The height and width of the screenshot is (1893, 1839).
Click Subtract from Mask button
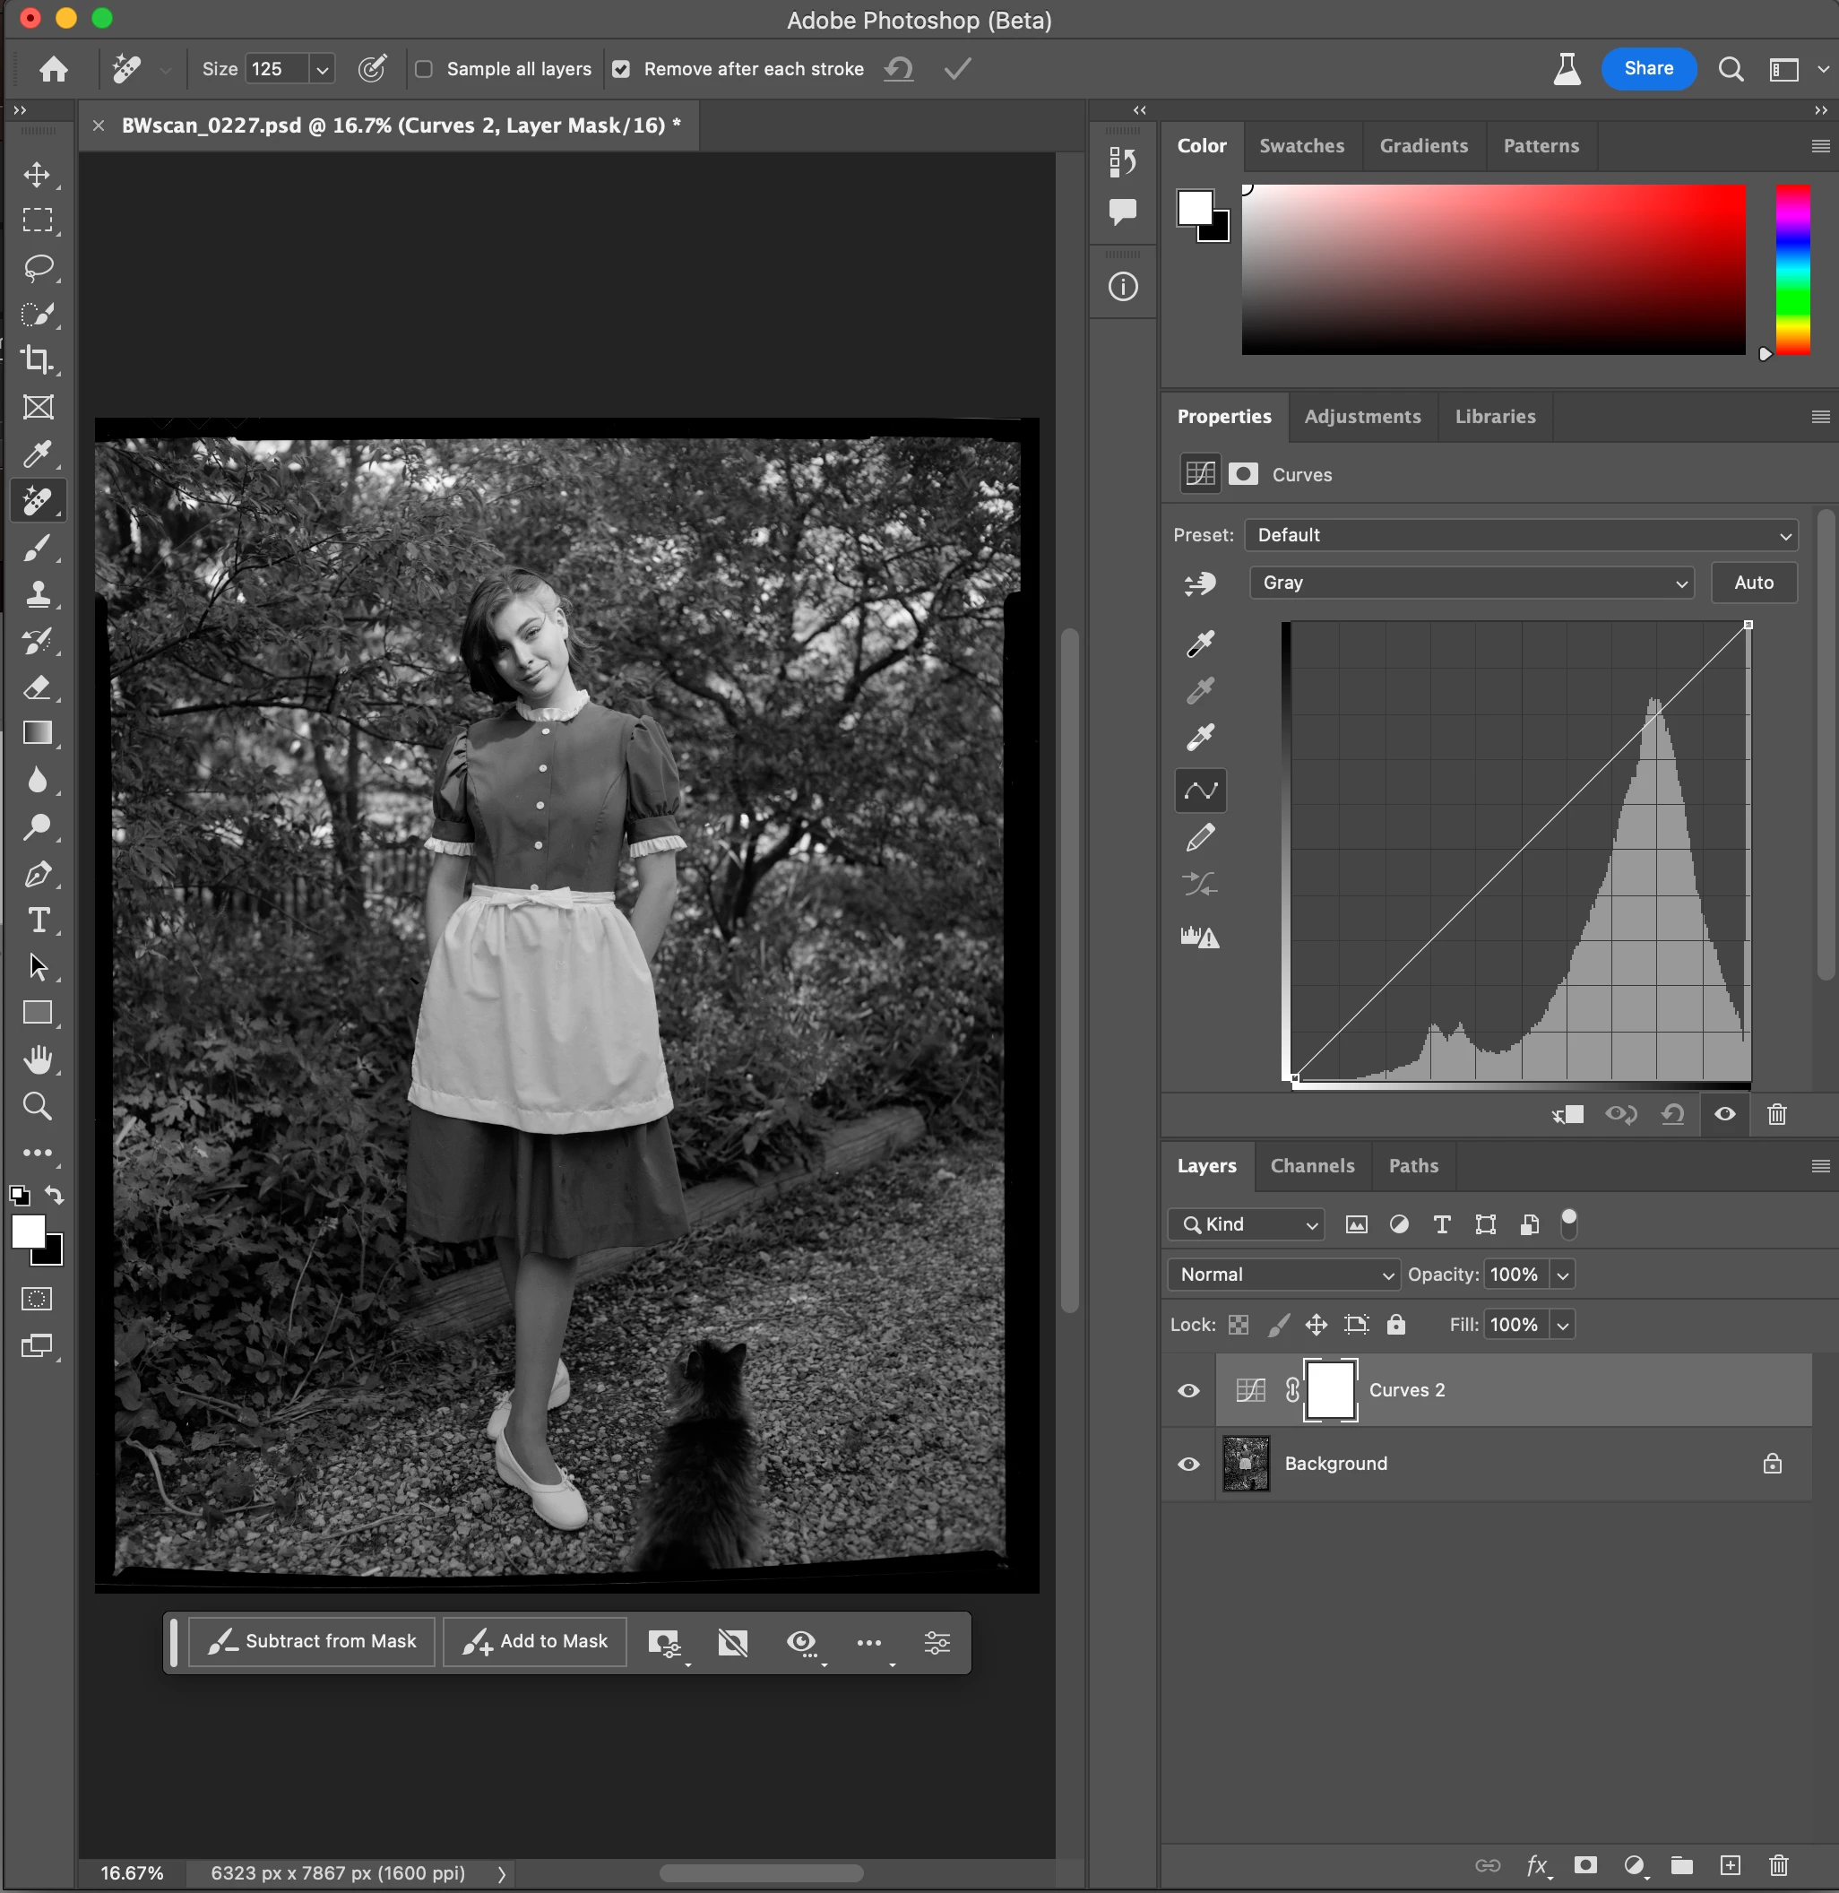(x=312, y=1641)
